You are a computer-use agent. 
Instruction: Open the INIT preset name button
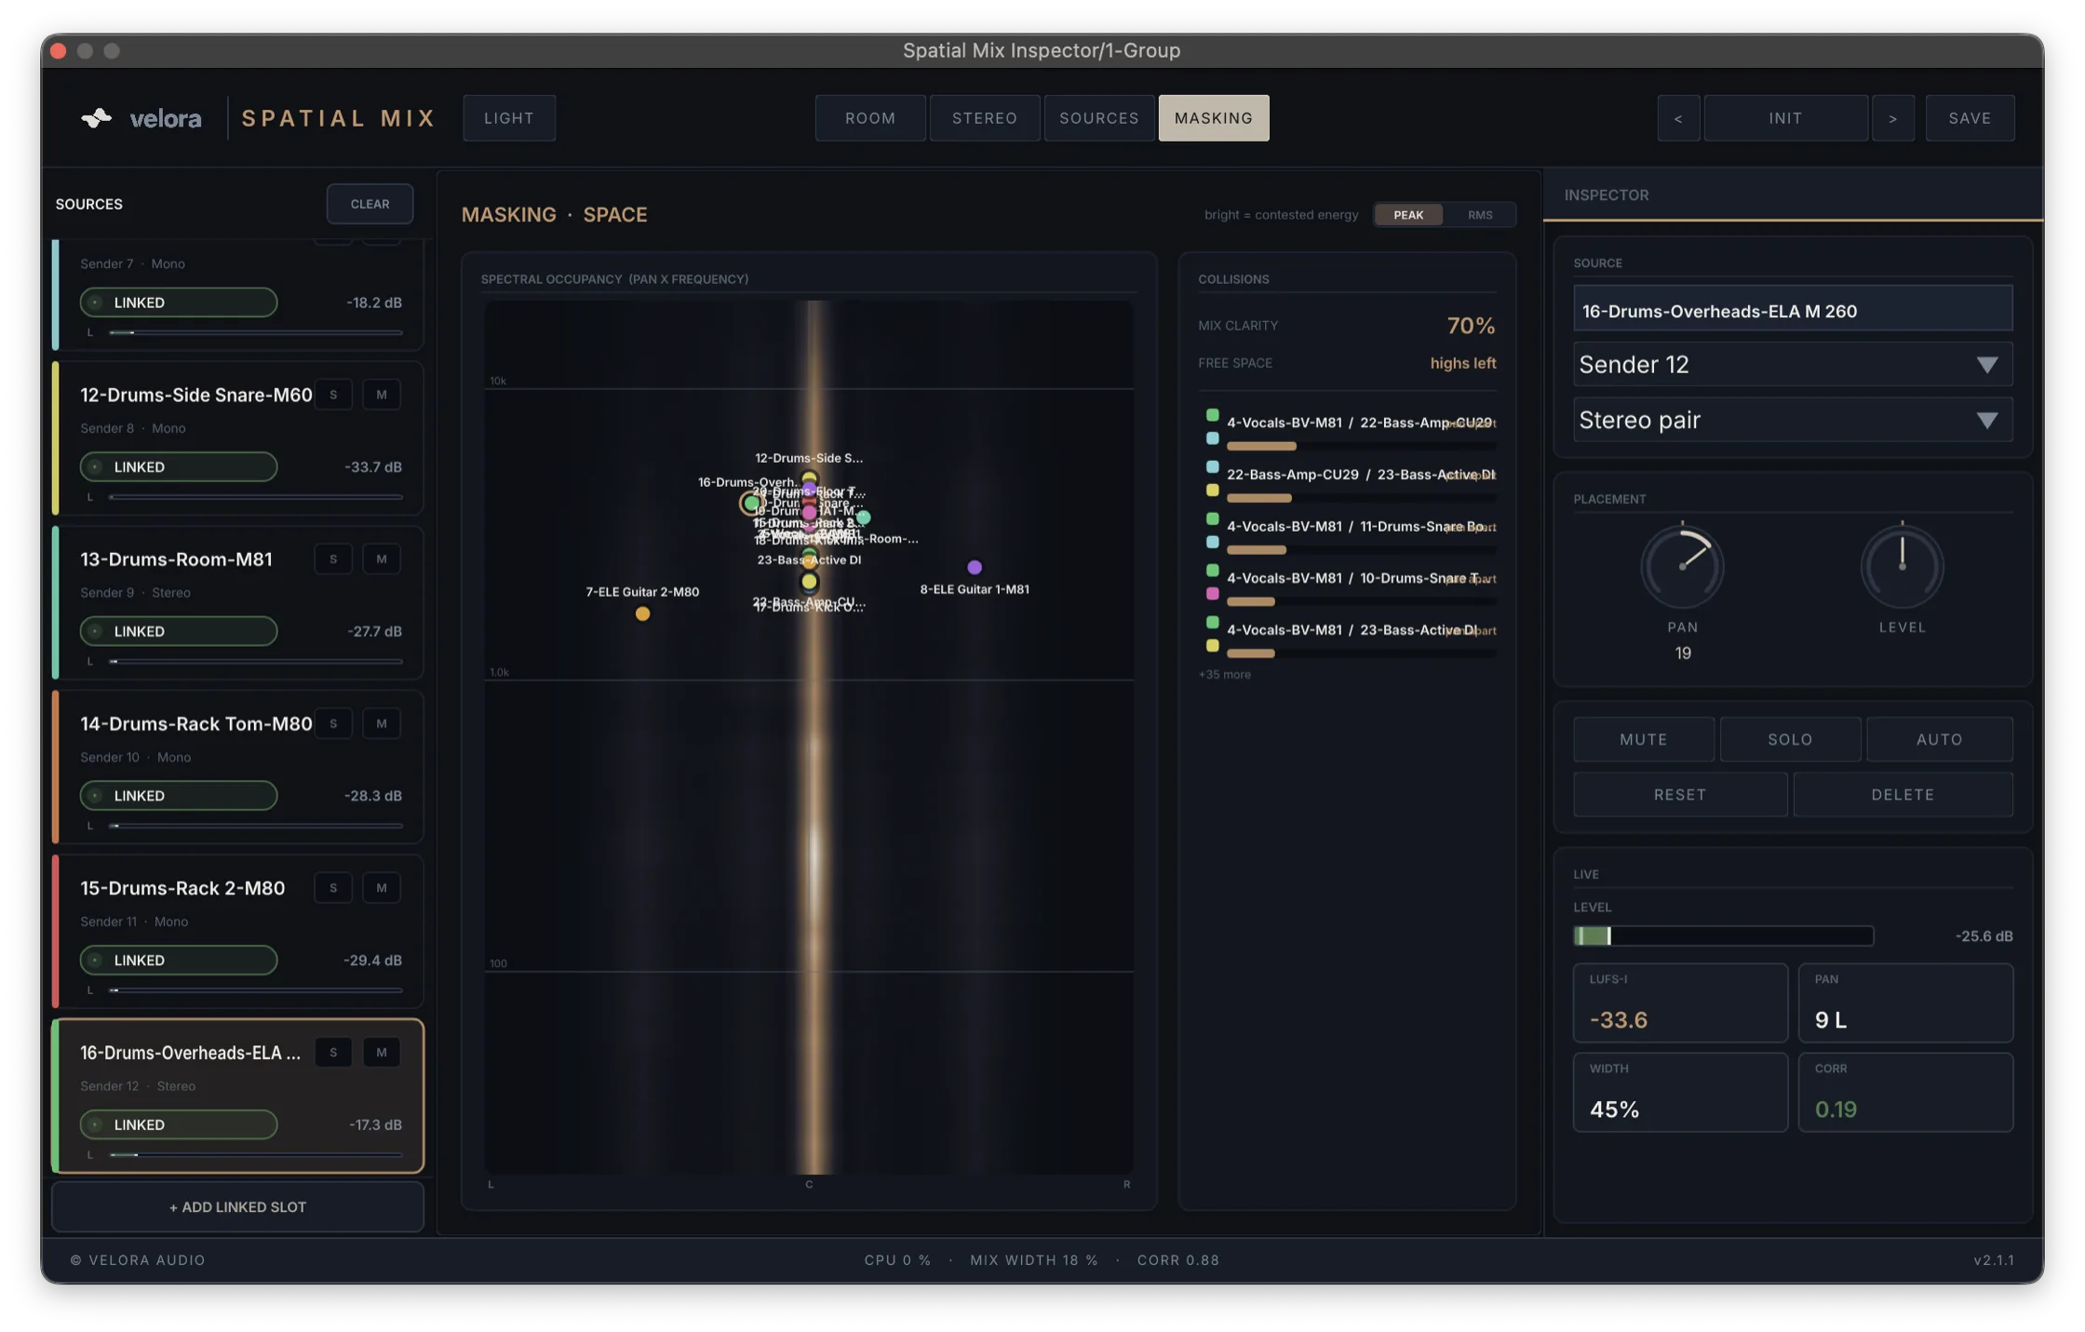1785,118
